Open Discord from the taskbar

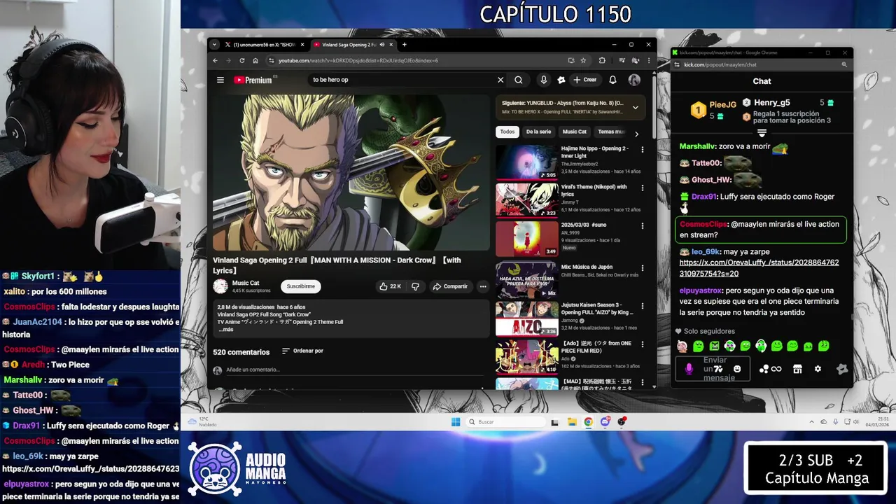605,422
